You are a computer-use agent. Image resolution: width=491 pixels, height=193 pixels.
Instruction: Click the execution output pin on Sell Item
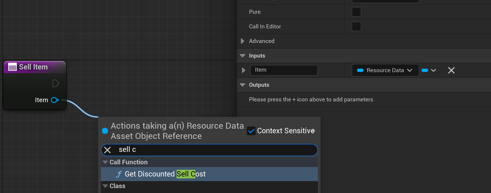pos(56,83)
